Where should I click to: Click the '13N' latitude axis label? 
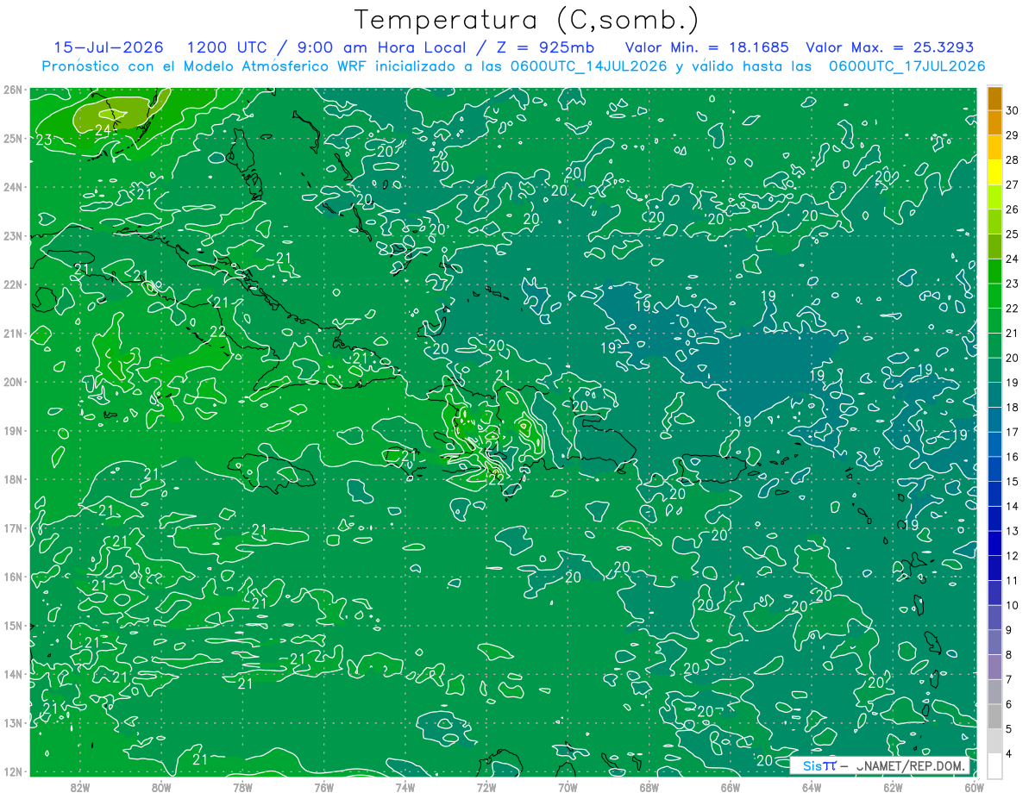[13, 722]
